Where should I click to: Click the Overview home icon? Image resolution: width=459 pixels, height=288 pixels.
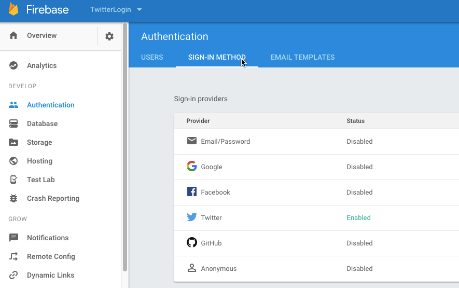[x=14, y=35]
